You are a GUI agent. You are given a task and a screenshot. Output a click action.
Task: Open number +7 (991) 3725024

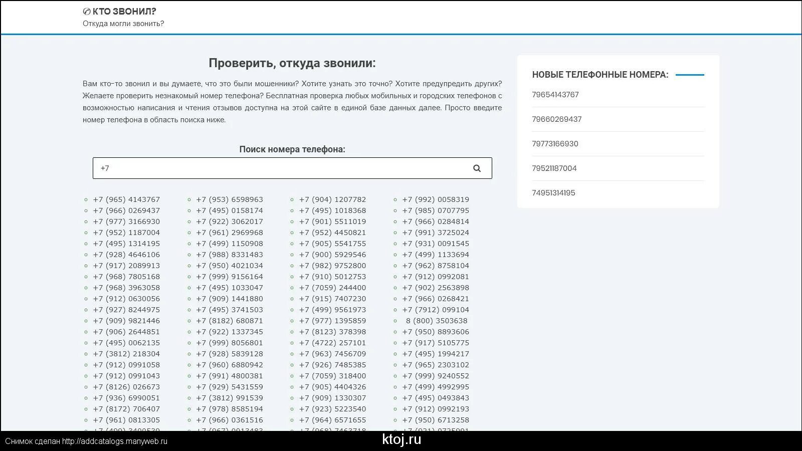[436, 233]
